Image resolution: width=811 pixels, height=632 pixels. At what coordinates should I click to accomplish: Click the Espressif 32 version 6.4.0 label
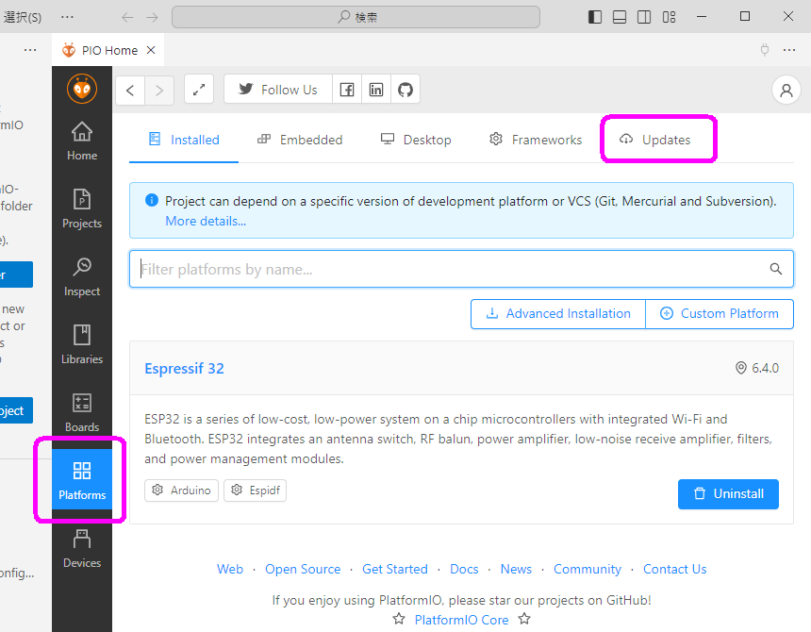point(757,368)
